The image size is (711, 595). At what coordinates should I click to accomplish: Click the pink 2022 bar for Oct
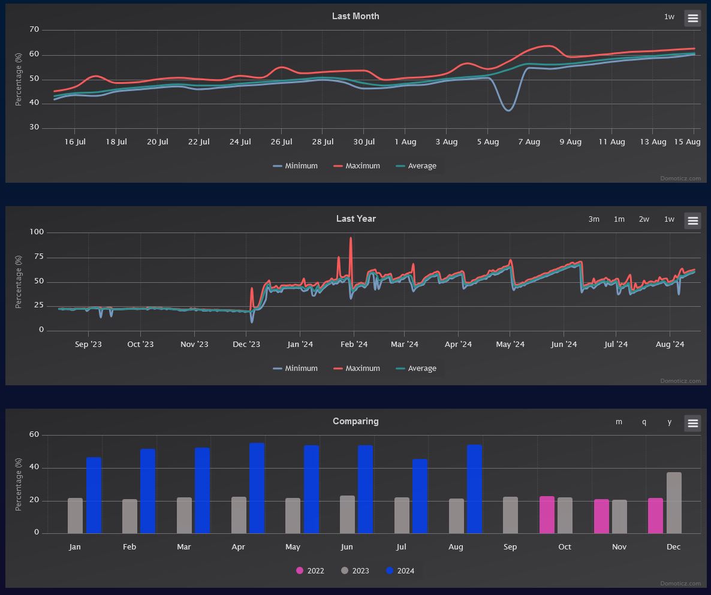pos(547,515)
